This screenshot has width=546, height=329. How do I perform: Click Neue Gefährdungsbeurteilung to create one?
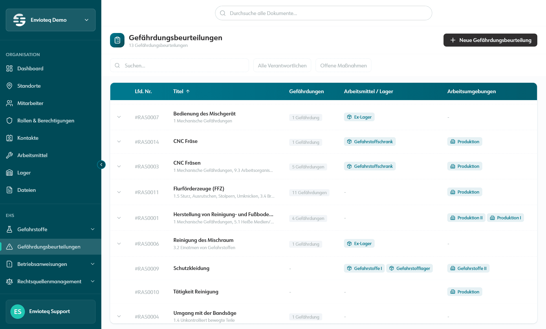coord(490,40)
